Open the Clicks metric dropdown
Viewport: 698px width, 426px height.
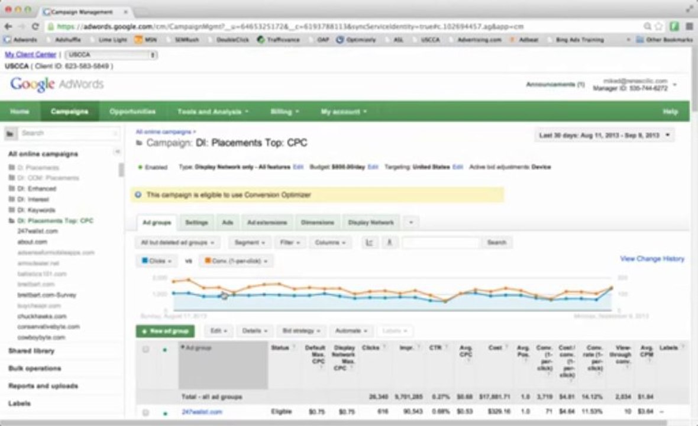click(x=156, y=261)
